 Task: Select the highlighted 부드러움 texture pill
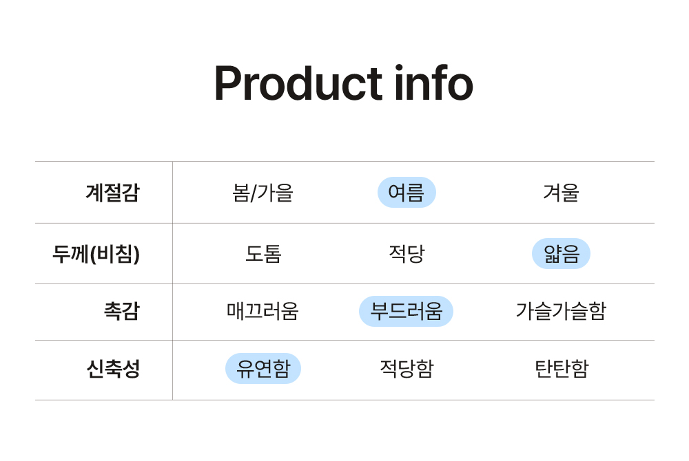(406, 311)
